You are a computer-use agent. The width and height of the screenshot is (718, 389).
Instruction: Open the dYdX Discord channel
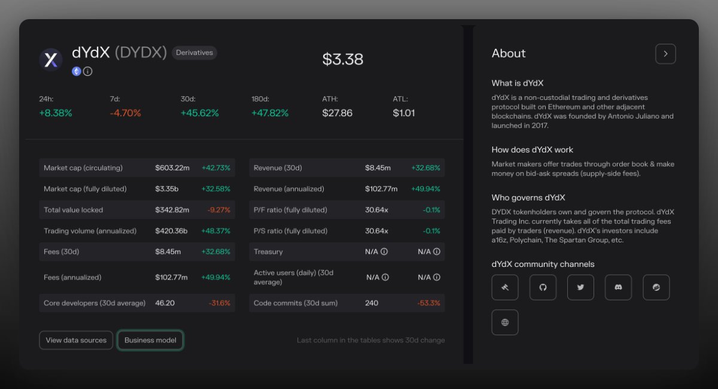coord(618,287)
